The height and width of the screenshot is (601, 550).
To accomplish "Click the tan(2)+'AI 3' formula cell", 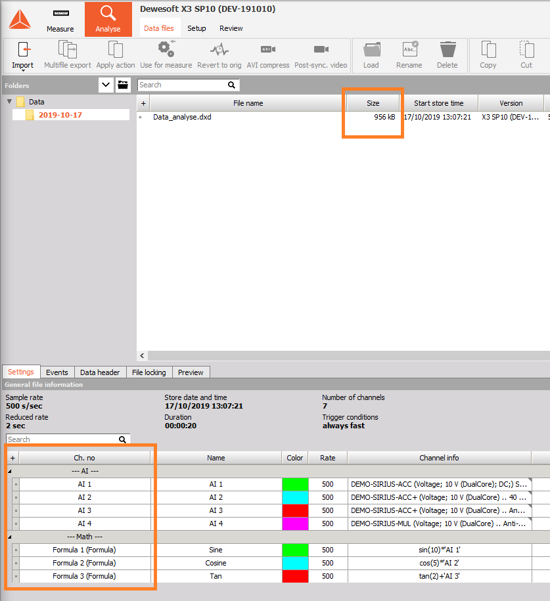I will pos(440,576).
